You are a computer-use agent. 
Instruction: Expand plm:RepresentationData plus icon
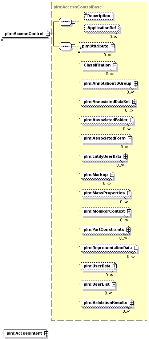pyautogui.click(x=136, y=248)
